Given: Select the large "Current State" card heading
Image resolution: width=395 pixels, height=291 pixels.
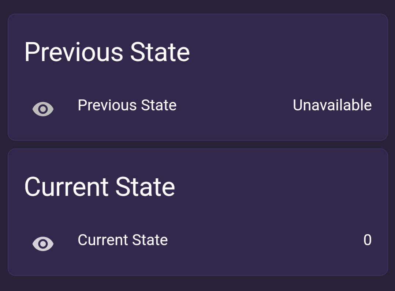Looking at the screenshot, I should click(100, 187).
